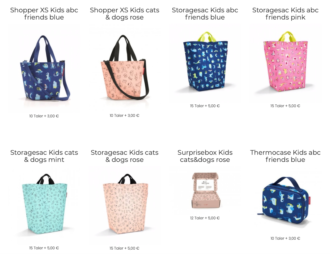Click the blue shopper bag with strap image
Image resolution: width=330 pixels, height=254 pixels.
pyautogui.click(x=44, y=68)
